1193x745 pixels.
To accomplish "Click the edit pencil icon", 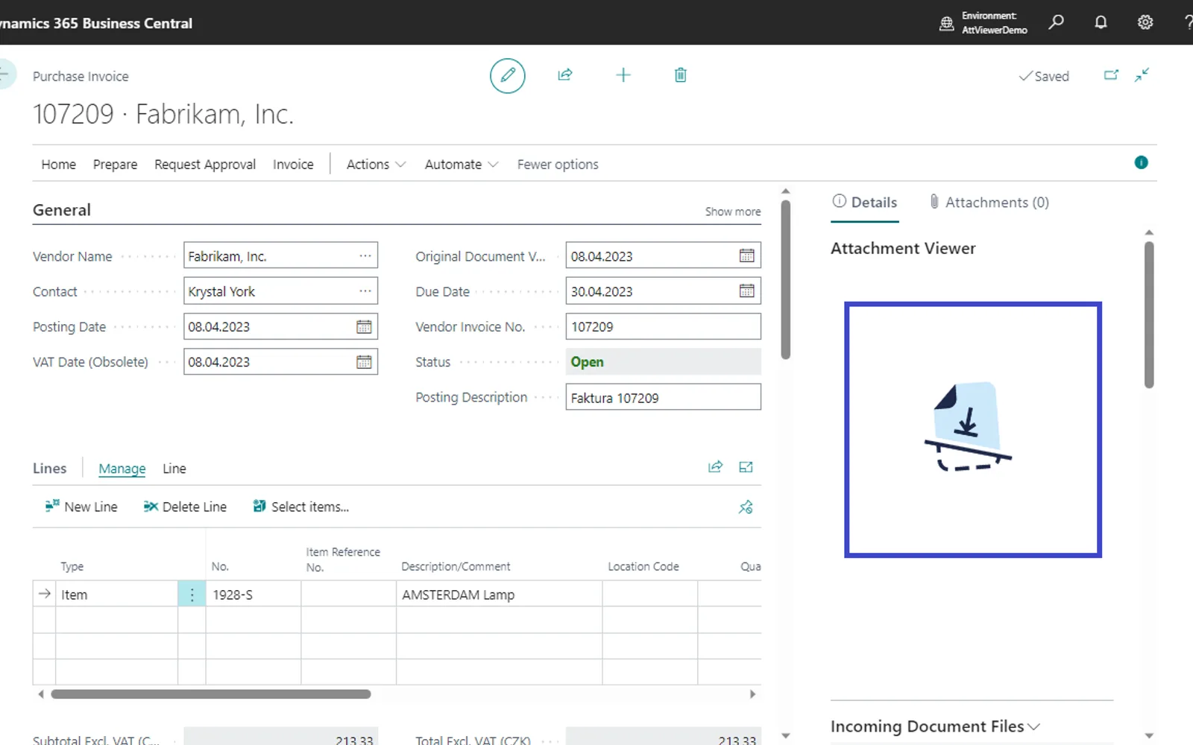I will [x=507, y=75].
